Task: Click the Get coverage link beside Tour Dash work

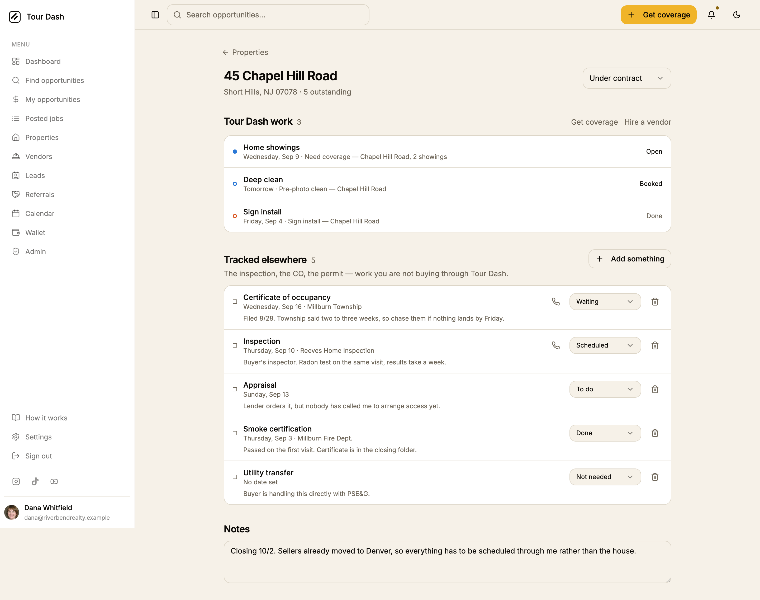Action: (x=594, y=122)
